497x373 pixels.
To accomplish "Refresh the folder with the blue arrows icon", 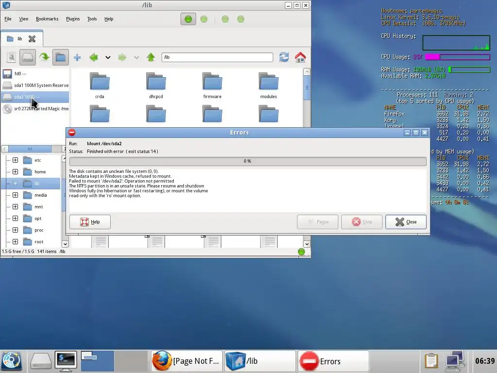I will pos(284,57).
